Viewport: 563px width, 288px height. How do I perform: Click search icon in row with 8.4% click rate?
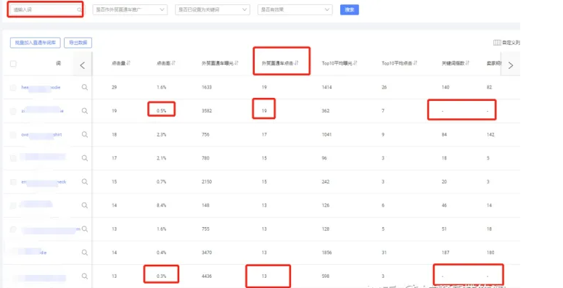(84, 205)
